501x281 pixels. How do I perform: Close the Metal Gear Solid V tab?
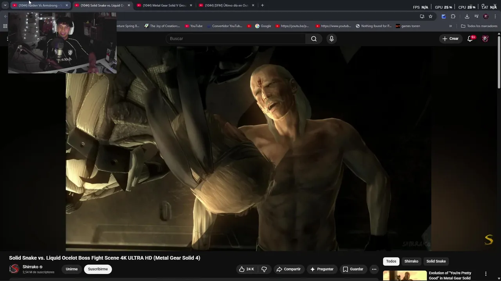(191, 5)
